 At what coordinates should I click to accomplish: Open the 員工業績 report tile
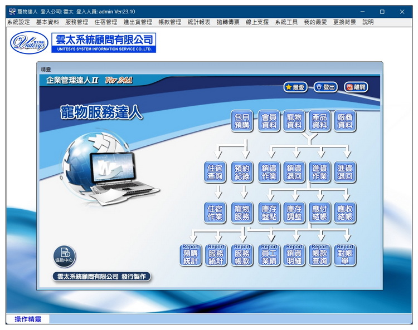pos(269,255)
